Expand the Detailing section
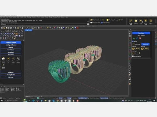This screenshot has height=117, width=157. tap(11, 72)
